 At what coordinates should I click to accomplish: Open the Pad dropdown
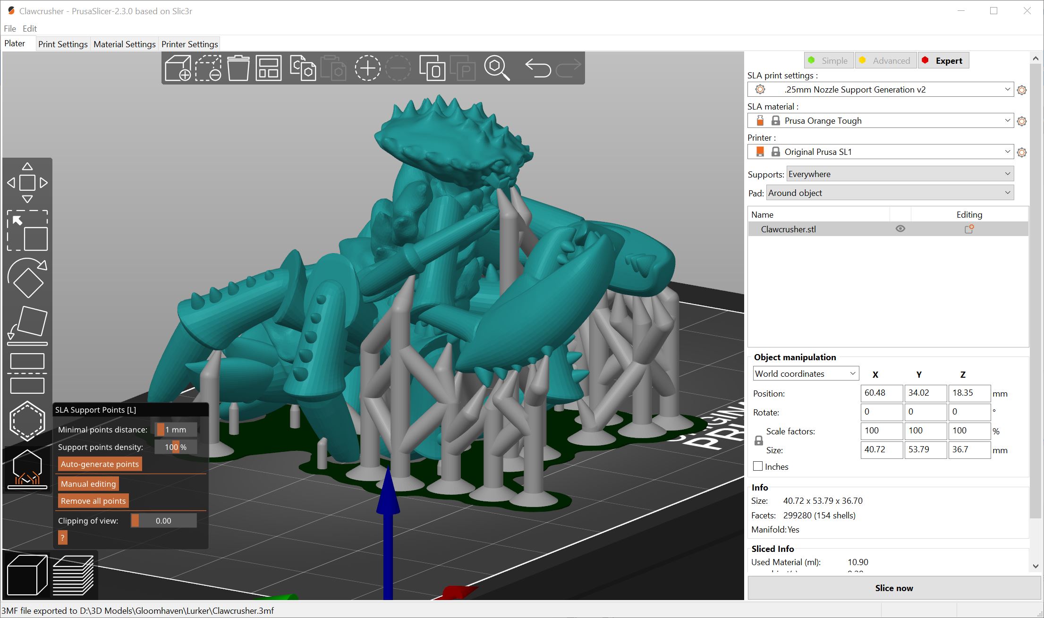(x=890, y=193)
